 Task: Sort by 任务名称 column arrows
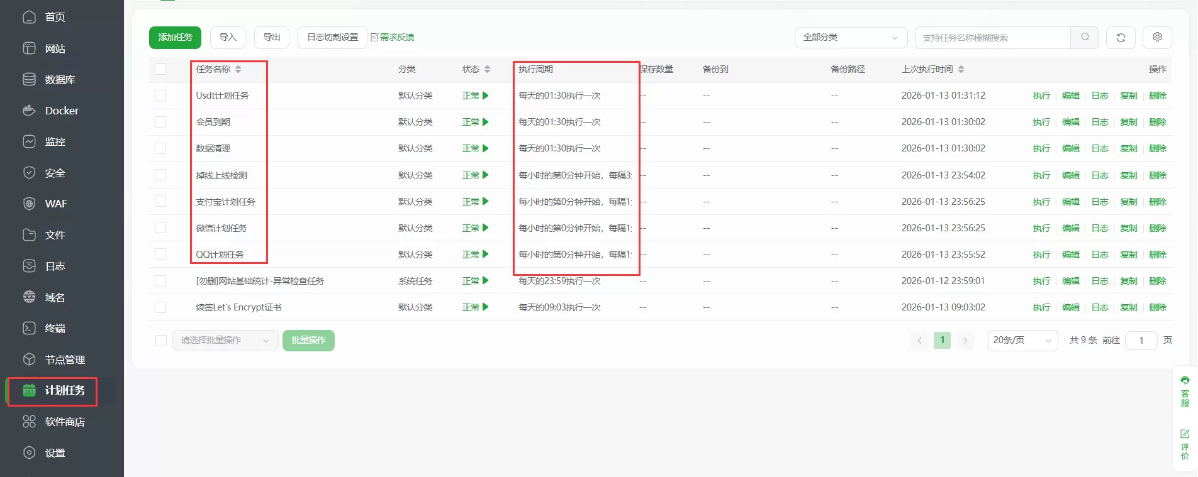[x=238, y=69]
